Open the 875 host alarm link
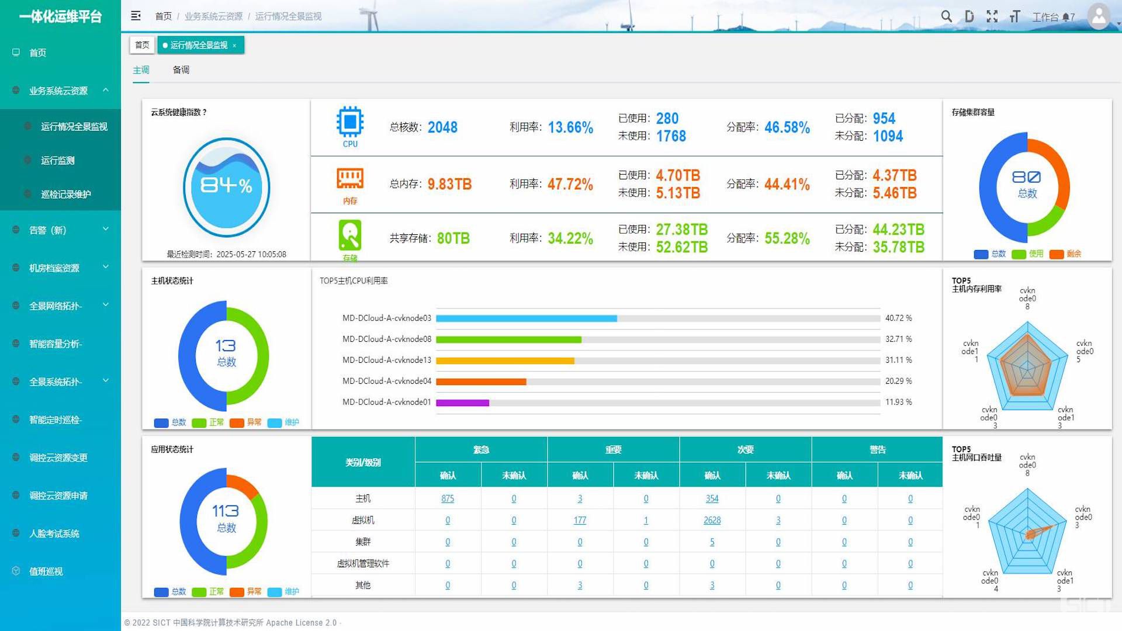The image size is (1122, 631). tap(448, 498)
